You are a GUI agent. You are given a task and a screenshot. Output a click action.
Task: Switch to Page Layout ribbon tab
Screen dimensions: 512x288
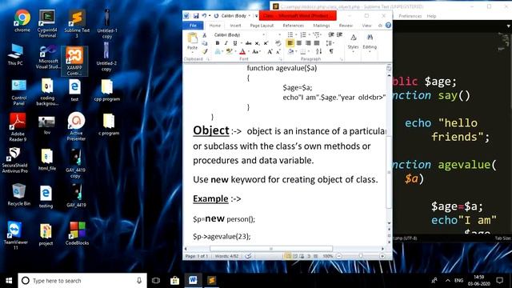tap(262, 25)
